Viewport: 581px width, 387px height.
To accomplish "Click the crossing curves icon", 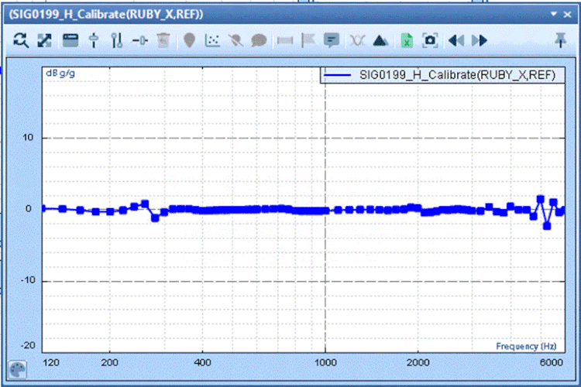I will click(x=357, y=40).
